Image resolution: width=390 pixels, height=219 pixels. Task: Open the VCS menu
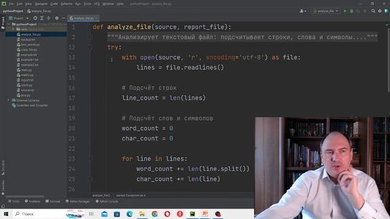97,4
